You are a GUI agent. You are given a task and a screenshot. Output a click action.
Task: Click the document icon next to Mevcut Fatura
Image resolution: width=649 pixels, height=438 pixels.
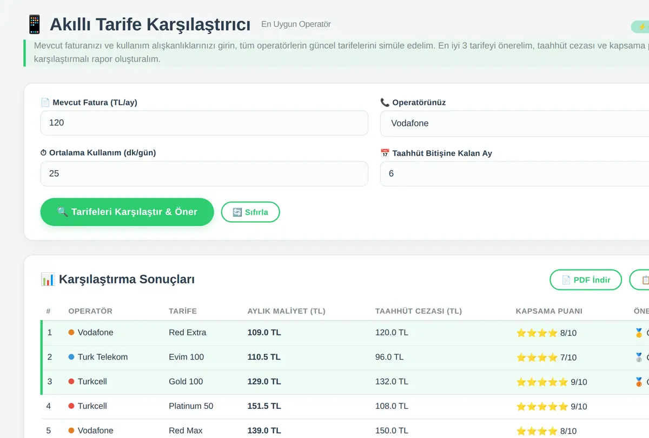click(45, 103)
